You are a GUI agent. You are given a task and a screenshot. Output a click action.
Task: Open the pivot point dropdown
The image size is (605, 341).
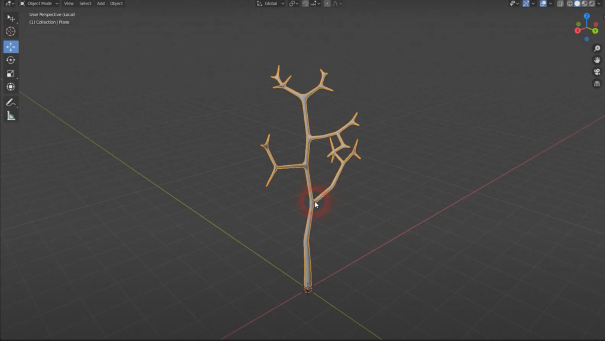point(294,4)
